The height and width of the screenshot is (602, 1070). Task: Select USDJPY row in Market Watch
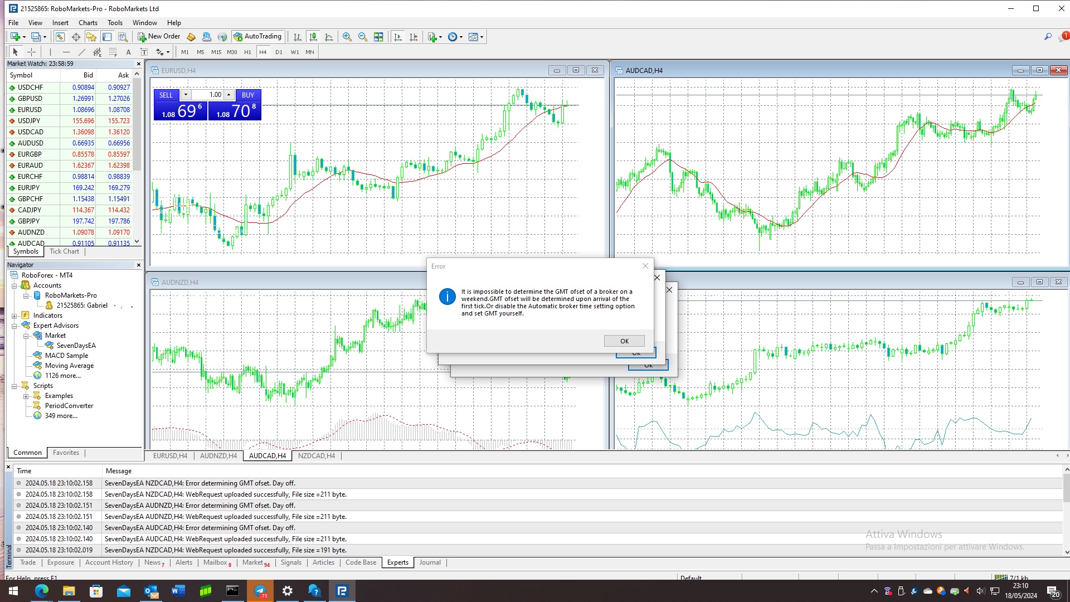click(x=70, y=121)
